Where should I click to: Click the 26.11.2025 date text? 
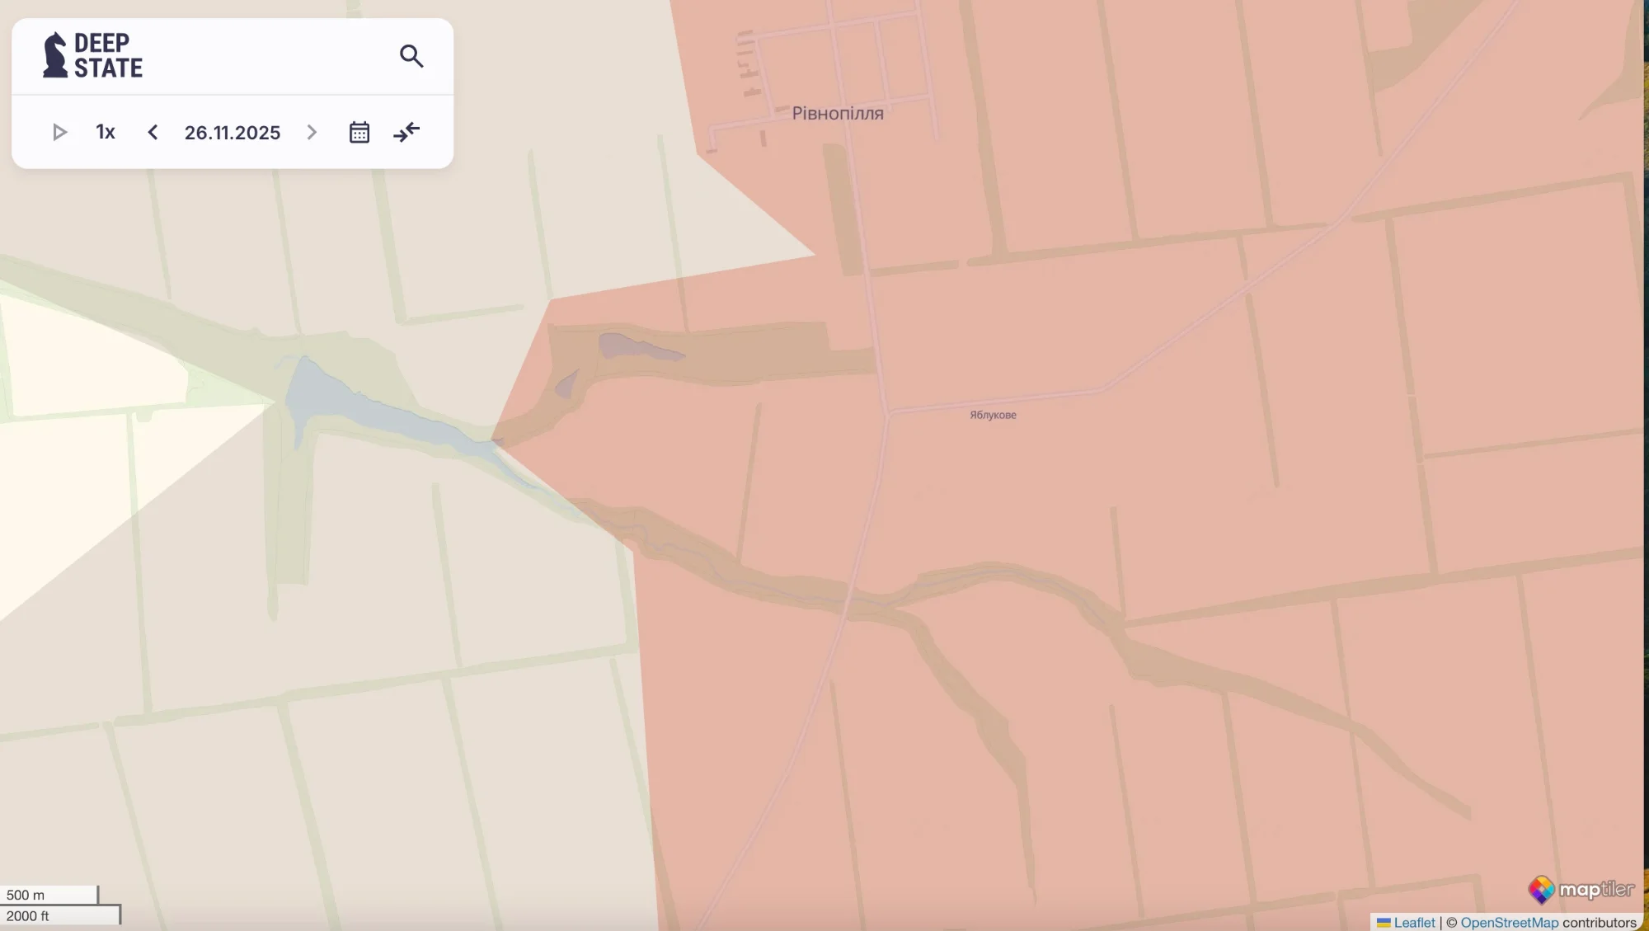coord(233,133)
